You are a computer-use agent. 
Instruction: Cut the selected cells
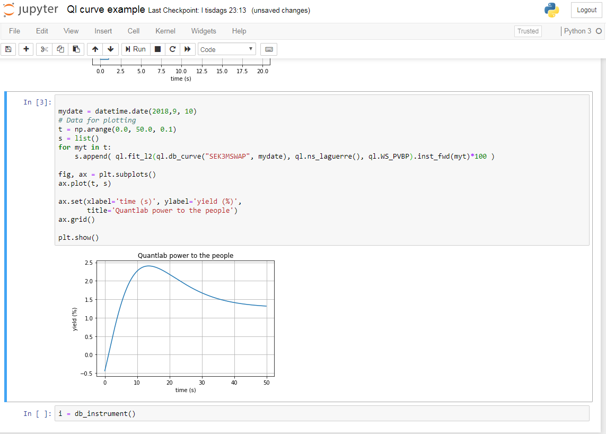point(45,49)
